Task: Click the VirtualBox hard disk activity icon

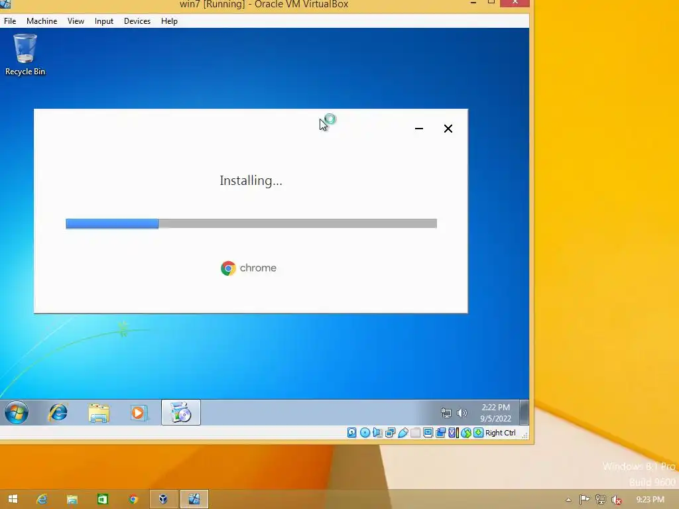Action: point(351,432)
